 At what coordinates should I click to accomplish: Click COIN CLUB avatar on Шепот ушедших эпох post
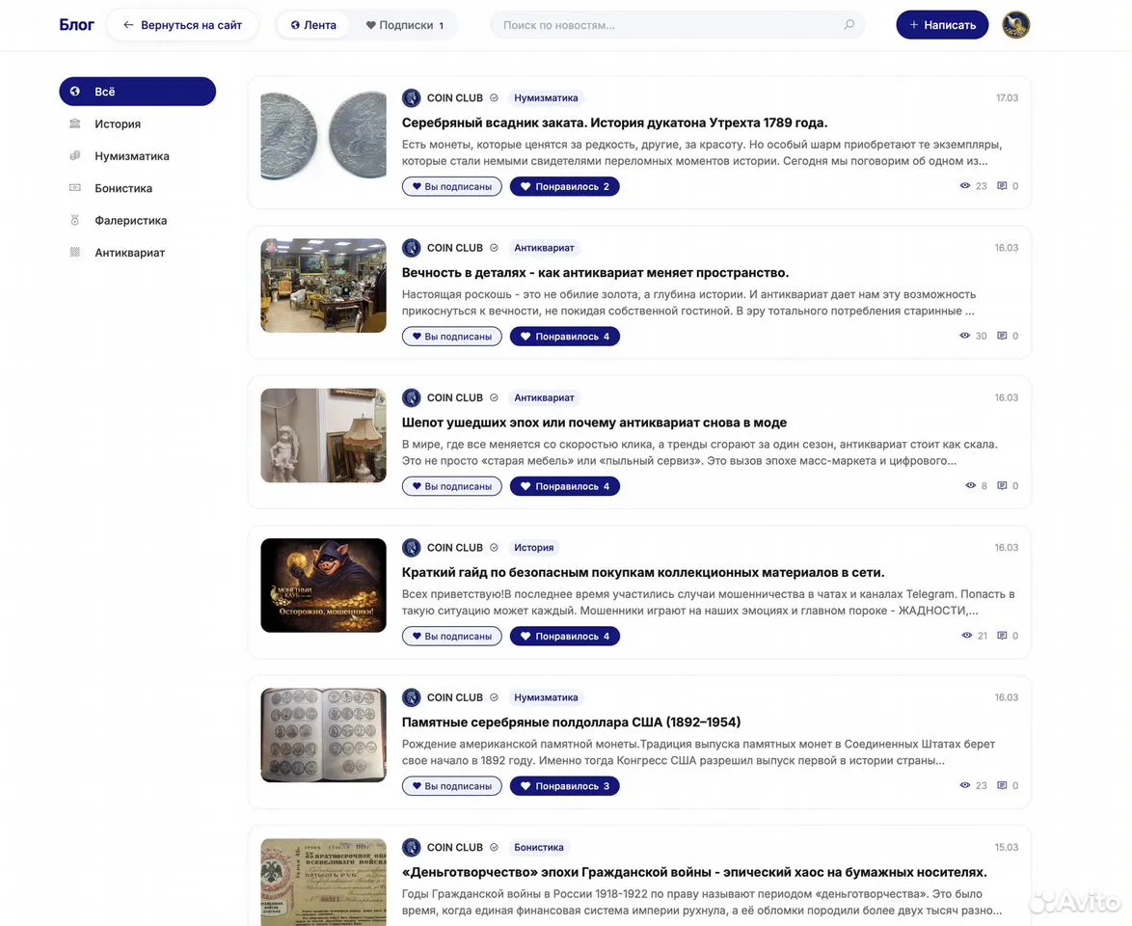pyautogui.click(x=412, y=397)
